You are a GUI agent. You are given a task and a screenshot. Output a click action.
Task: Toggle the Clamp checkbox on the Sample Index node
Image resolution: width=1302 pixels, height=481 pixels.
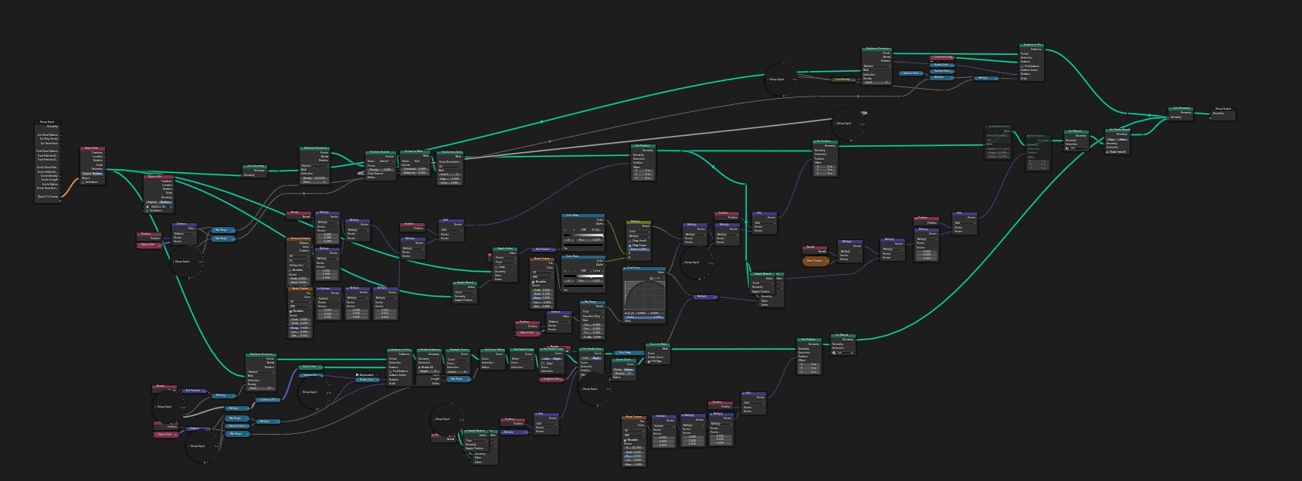pos(496,267)
